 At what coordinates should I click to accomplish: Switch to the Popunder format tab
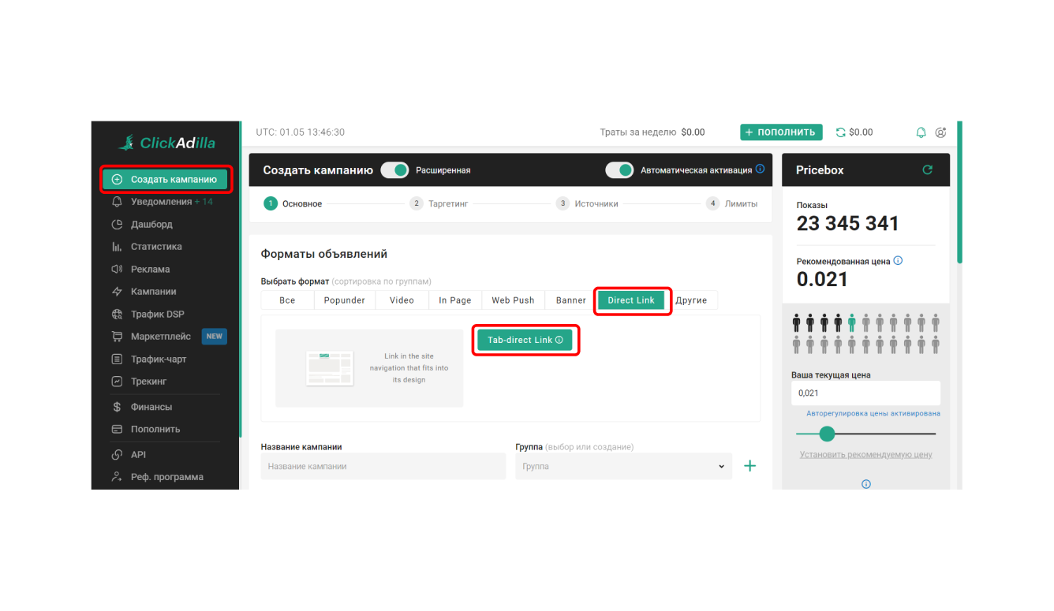point(344,300)
